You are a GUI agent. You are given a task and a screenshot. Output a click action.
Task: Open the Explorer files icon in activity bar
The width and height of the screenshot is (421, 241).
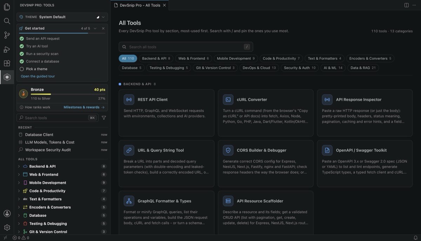[x=7, y=7]
